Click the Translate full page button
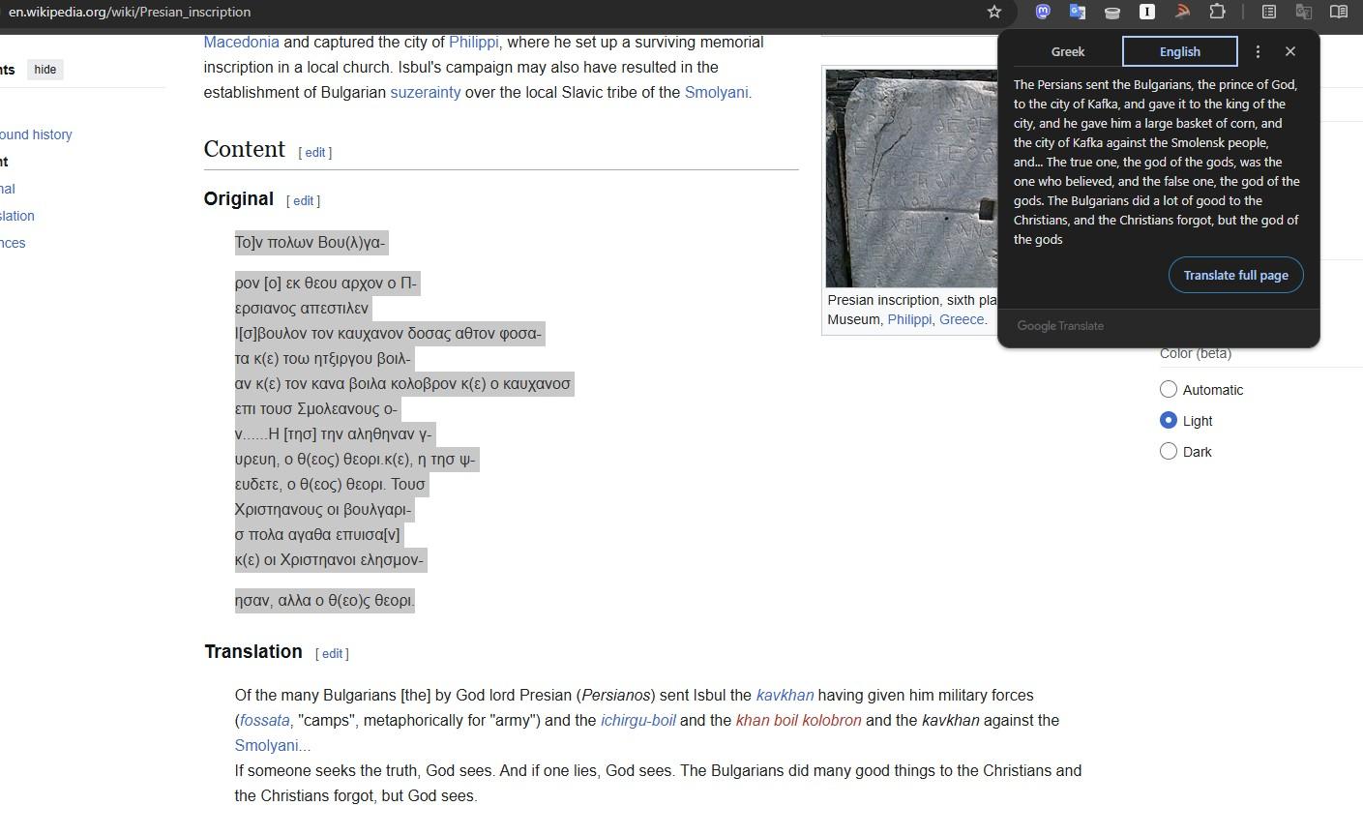 tap(1235, 275)
